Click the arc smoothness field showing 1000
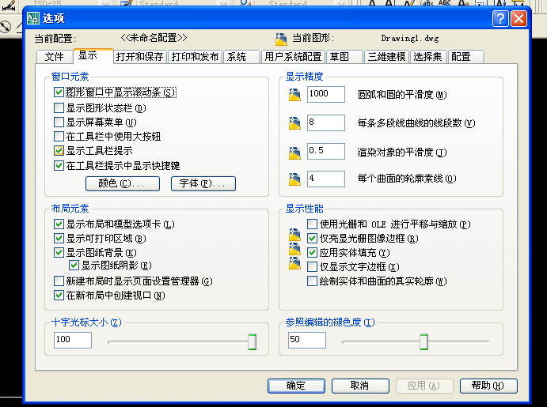This screenshot has height=407, width=547. coord(326,94)
